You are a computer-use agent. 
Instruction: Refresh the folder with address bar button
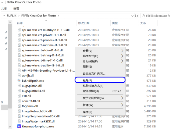point(136,16)
